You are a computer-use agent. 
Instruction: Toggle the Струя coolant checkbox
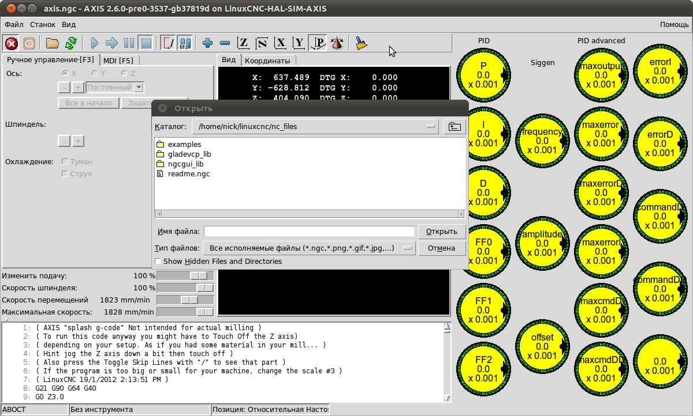[65, 174]
